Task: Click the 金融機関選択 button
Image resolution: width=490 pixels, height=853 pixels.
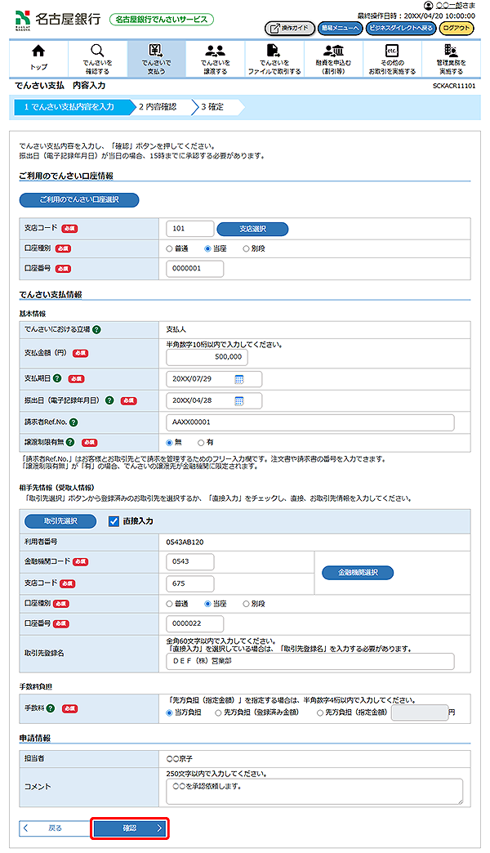Action: pos(357,573)
